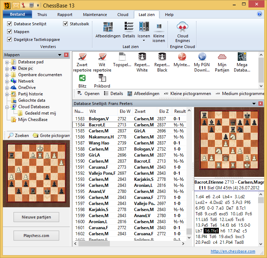Open the Topspel database icon
This screenshot has width=267, height=258.
pyautogui.click(x=122, y=60)
